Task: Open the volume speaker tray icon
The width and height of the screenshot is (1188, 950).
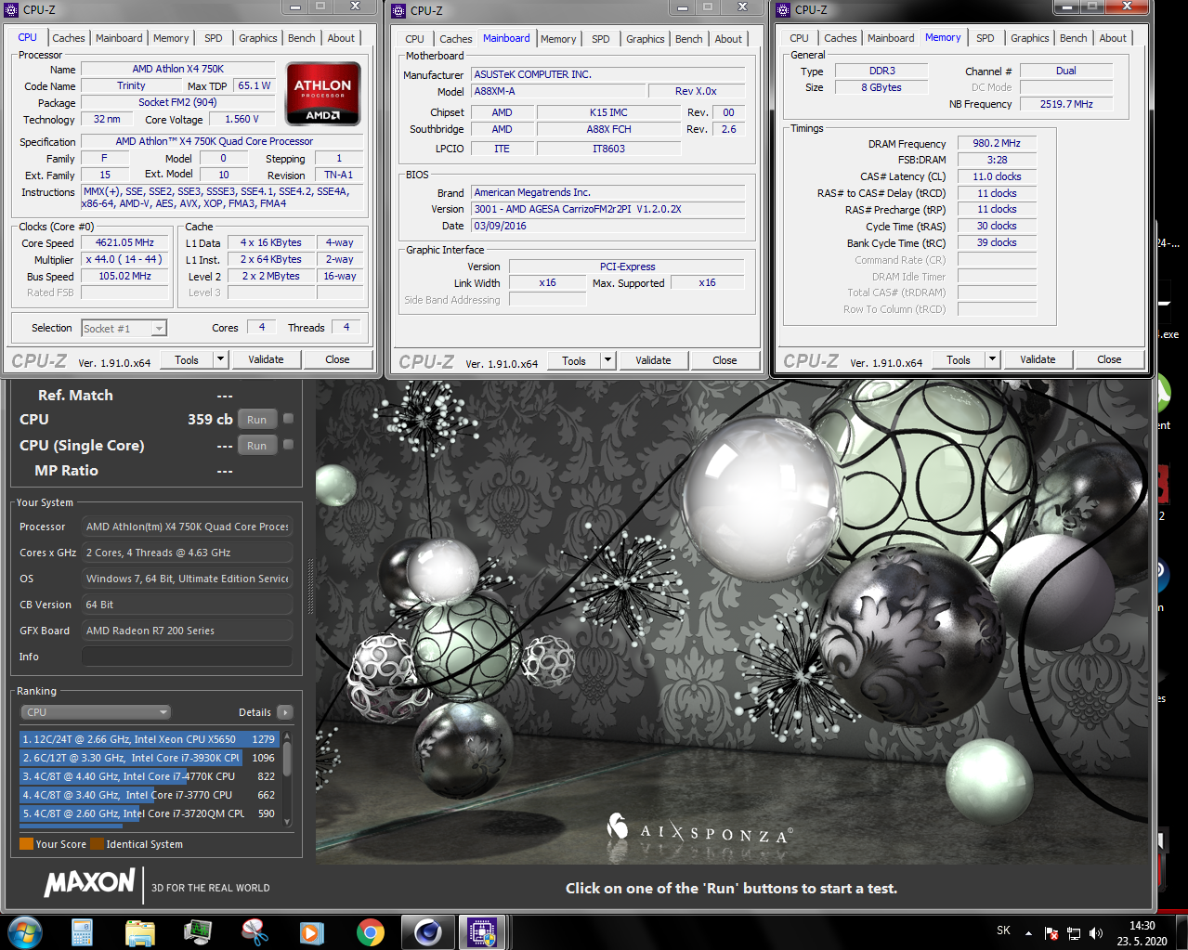Action: point(1096,933)
